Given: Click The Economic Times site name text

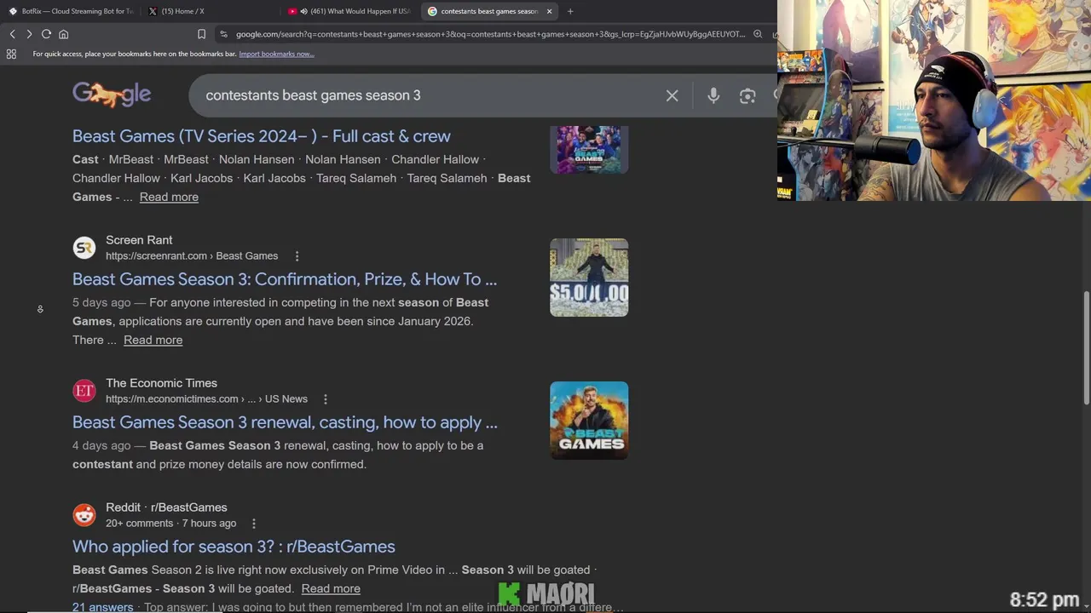Looking at the screenshot, I should (161, 383).
